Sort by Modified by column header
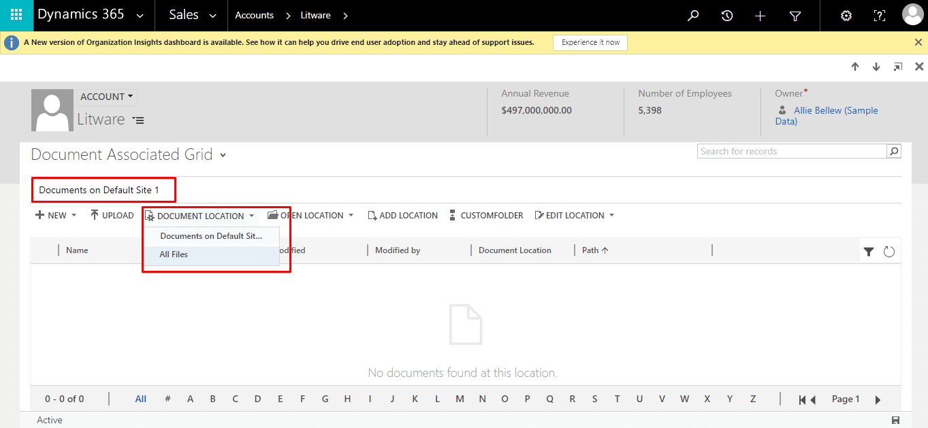Viewport: 928px width, 428px height. pyautogui.click(x=398, y=250)
